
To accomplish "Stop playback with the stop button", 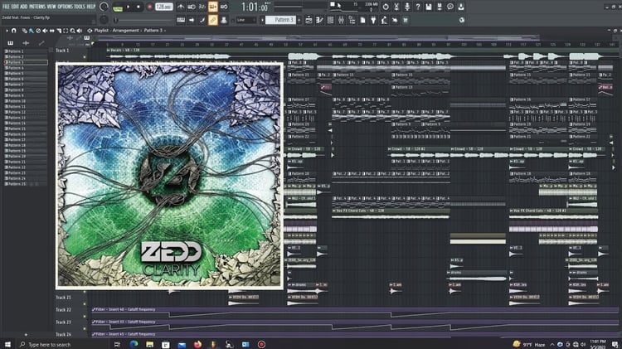I will tap(138, 7).
